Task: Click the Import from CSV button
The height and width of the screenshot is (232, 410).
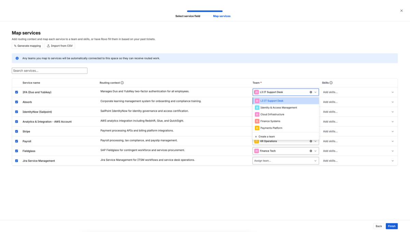Action: click(60, 46)
